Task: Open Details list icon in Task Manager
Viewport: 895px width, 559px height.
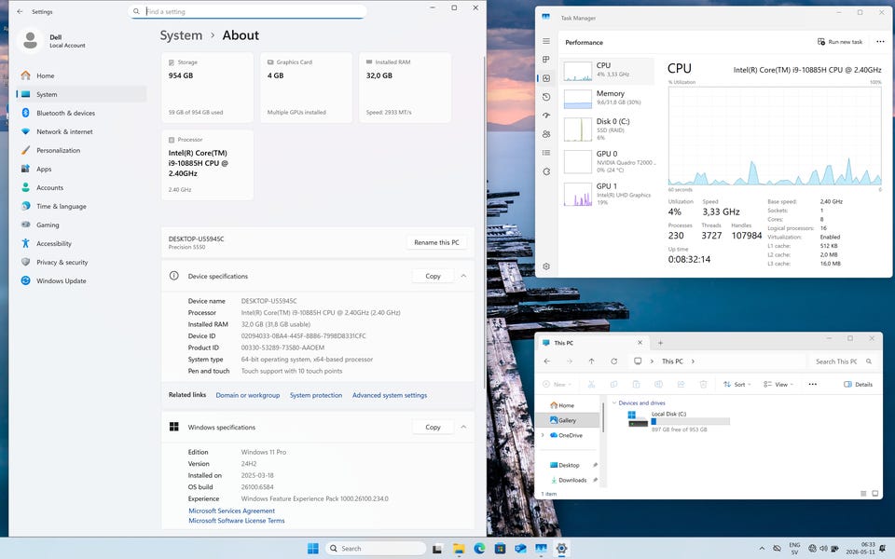Action: coord(546,153)
